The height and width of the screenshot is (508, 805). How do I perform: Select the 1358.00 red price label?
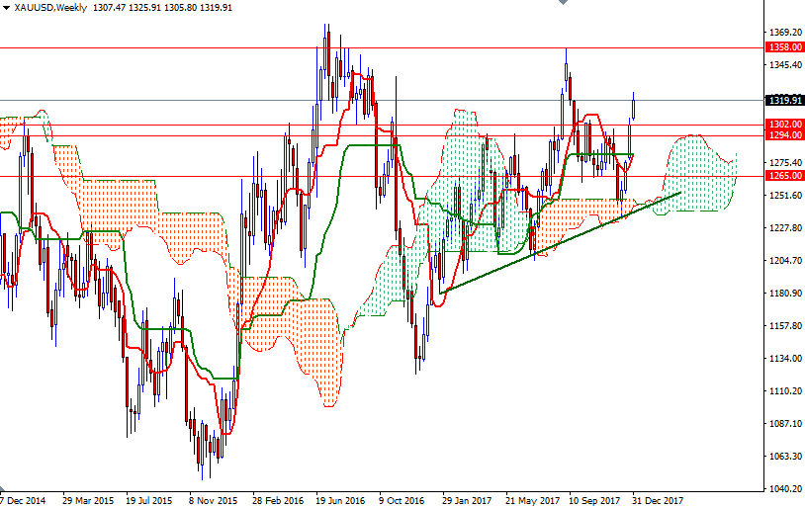784,46
